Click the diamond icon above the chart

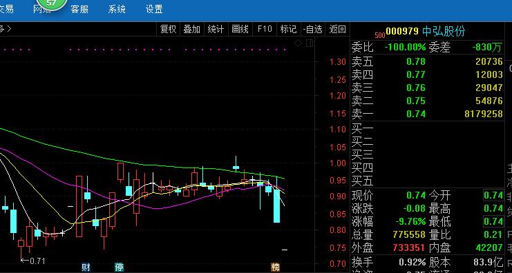[x=298, y=43]
